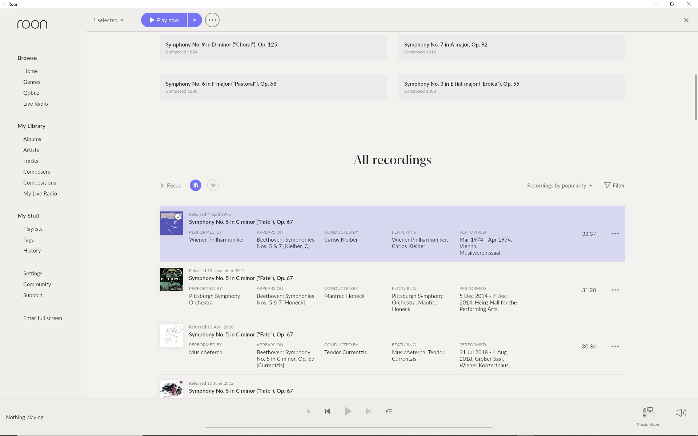Open the Symphony No. 6 Pastoral card
Screen dimensions: 698x436
(x=273, y=87)
